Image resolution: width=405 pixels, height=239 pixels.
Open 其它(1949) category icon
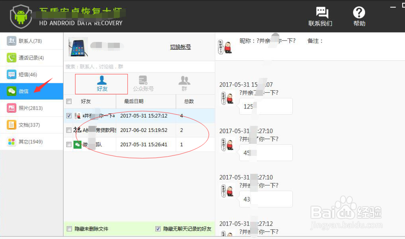point(11,142)
